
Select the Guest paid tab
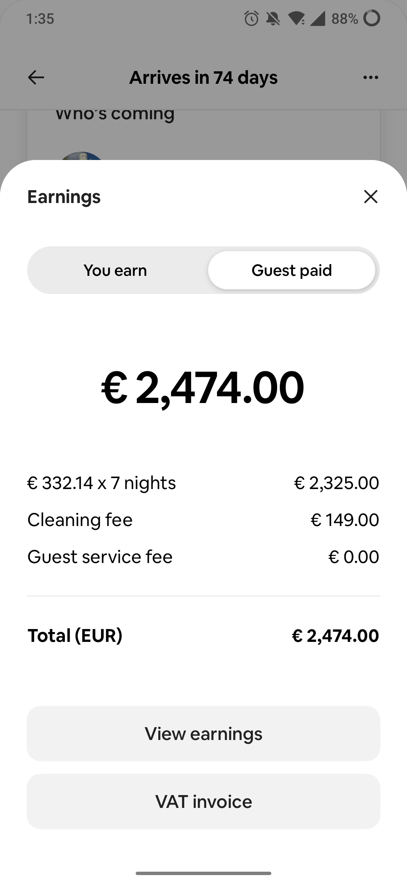292,270
